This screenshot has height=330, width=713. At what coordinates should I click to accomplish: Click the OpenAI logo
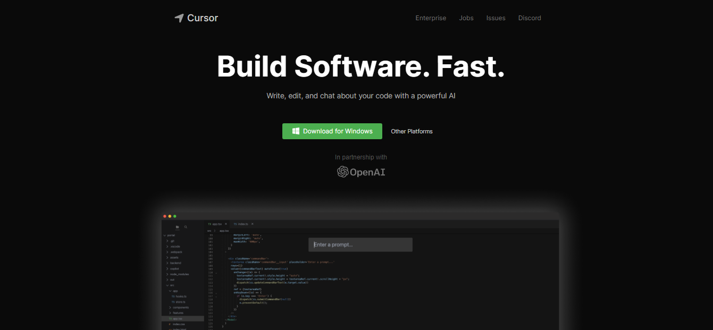pyautogui.click(x=361, y=172)
